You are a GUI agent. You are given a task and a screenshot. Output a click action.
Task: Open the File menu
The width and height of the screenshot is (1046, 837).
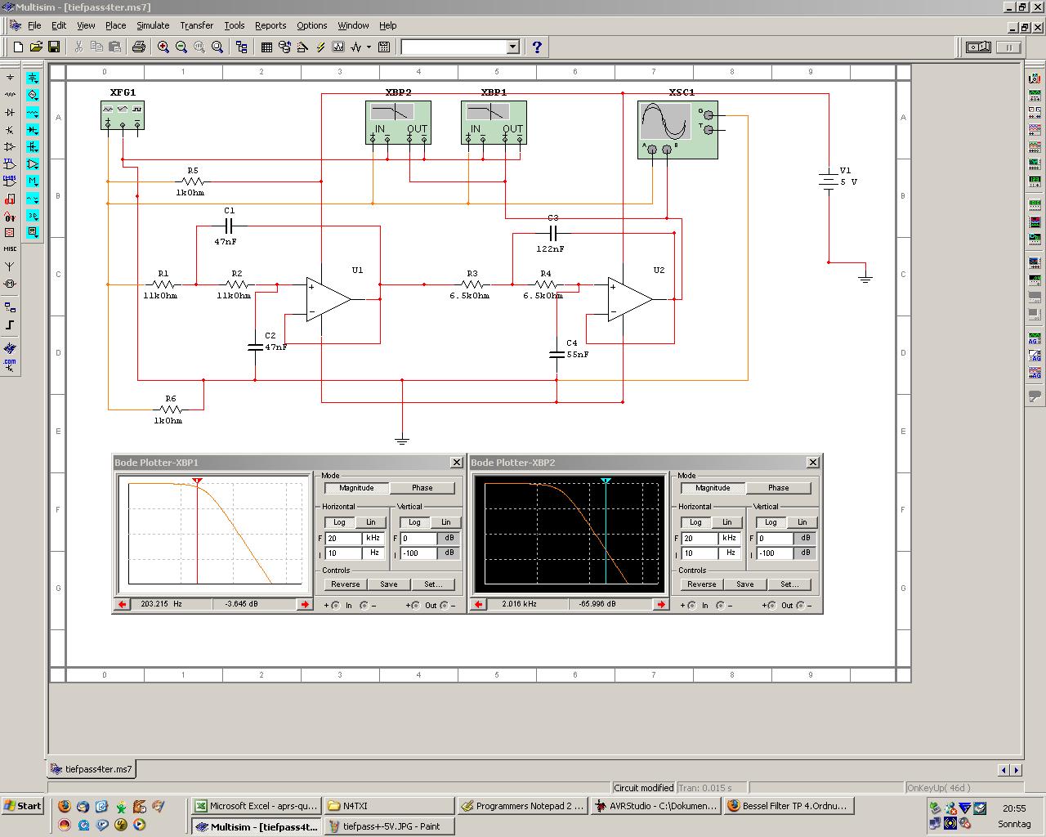click(x=34, y=25)
